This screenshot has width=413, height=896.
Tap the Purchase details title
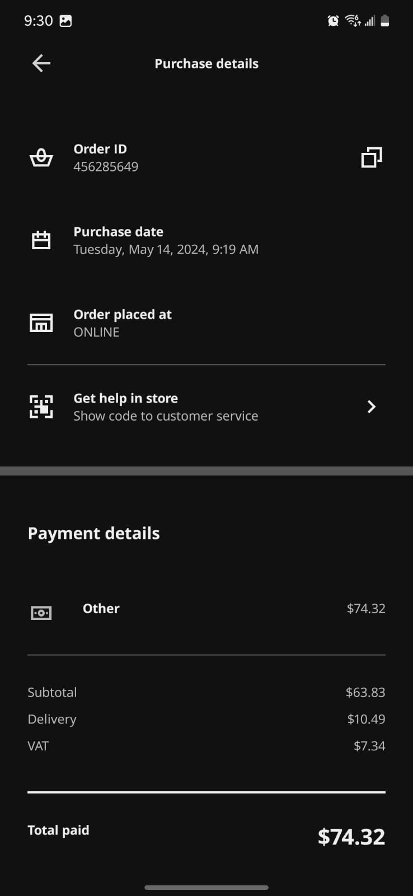coord(206,64)
